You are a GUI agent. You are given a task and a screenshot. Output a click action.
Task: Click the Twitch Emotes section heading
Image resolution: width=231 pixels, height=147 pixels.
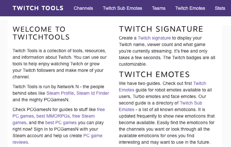[154, 74]
